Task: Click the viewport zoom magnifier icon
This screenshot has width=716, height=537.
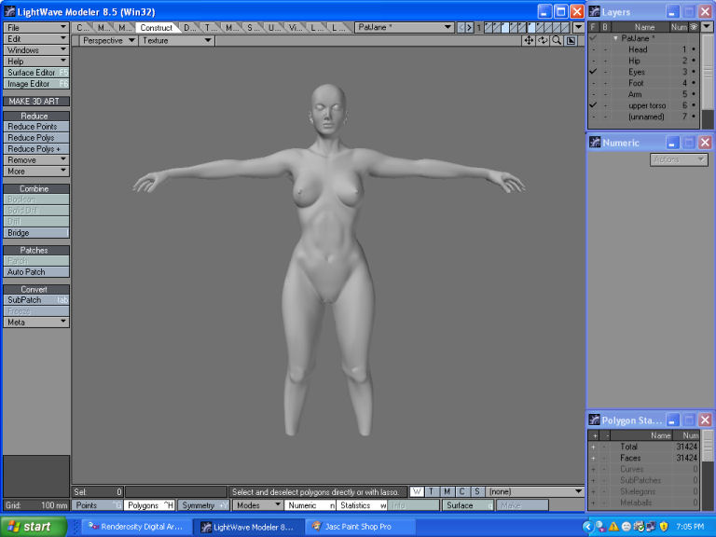Action: click(557, 41)
